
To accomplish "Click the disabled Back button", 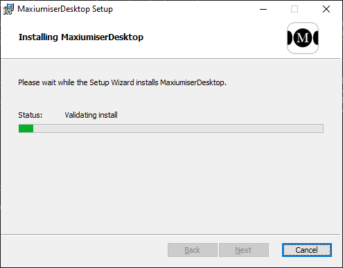I will click(x=193, y=250).
